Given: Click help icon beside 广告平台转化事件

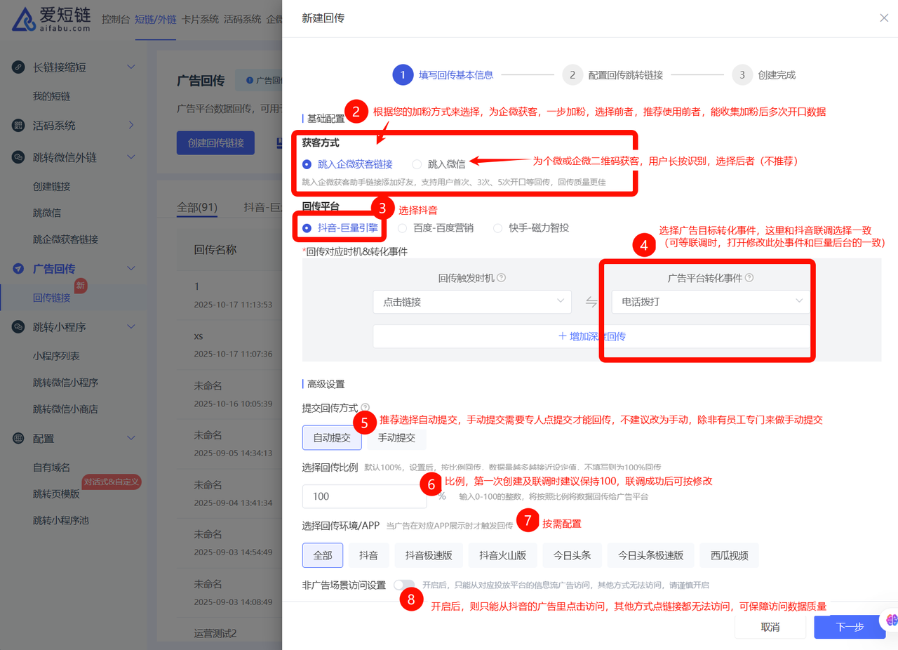Looking at the screenshot, I should click(749, 278).
